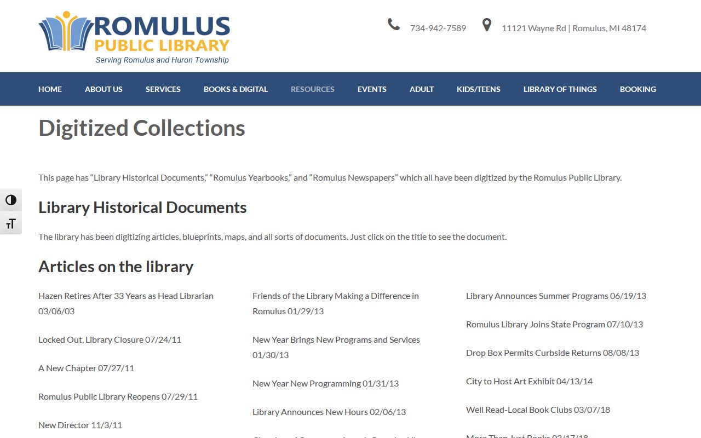Open New Director 11/3/11 article
Viewport: 701px width, 438px height.
[80, 425]
